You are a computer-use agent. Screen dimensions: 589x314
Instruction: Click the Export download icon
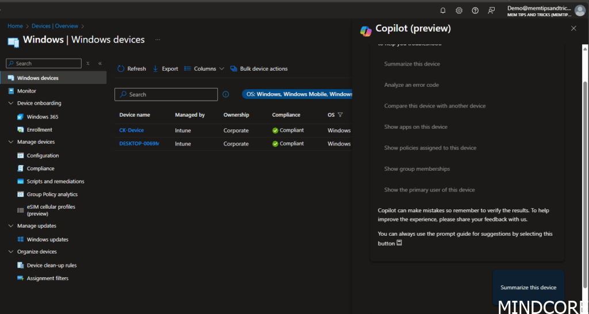click(x=155, y=69)
